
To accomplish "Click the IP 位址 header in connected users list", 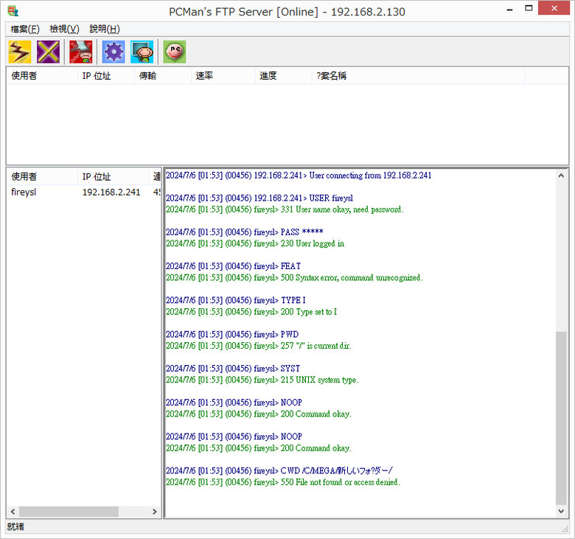I will [x=113, y=176].
